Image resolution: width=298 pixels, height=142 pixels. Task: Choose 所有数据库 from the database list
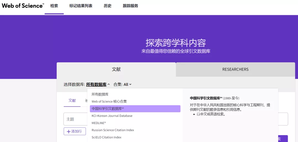coord(135,94)
